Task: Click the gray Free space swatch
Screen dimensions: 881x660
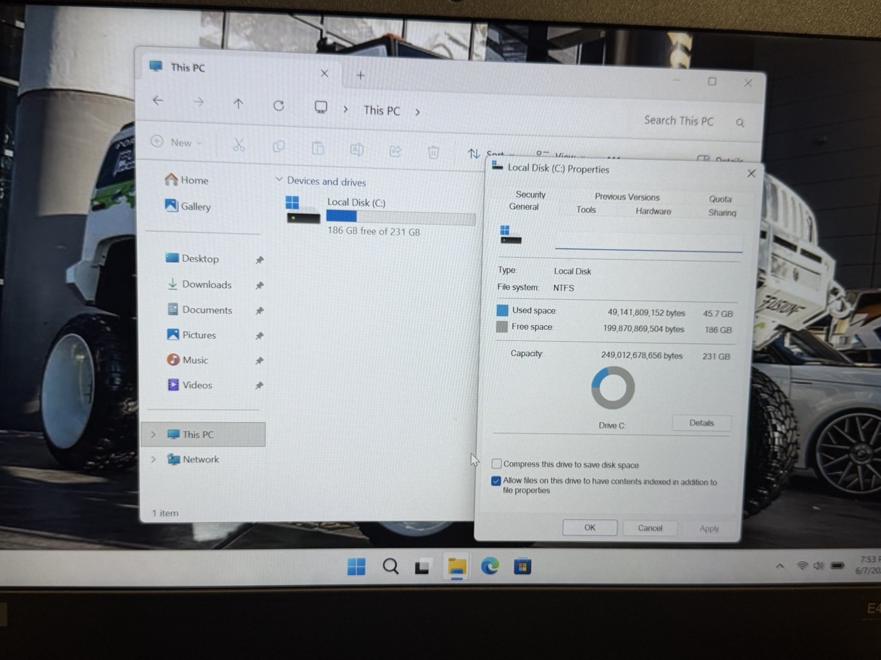Action: point(502,327)
